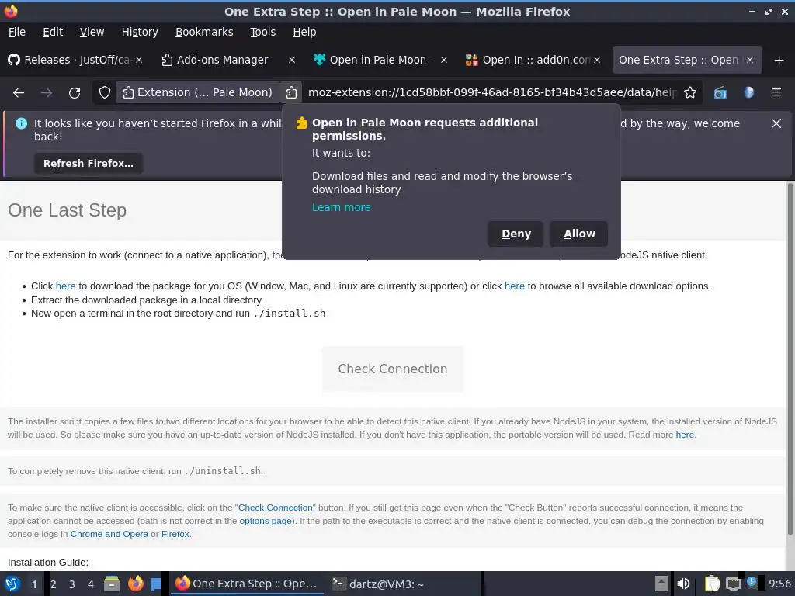The height and width of the screenshot is (596, 795).
Task: Open the Edit menu
Action: 53,32
